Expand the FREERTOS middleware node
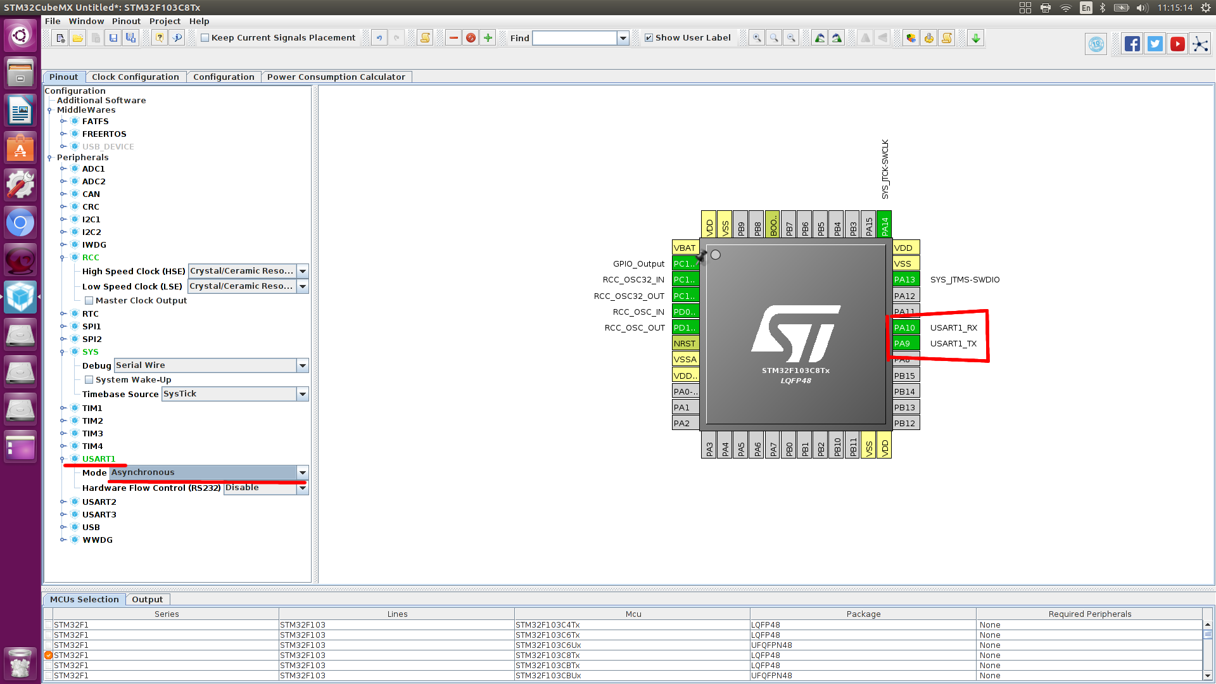 click(63, 134)
